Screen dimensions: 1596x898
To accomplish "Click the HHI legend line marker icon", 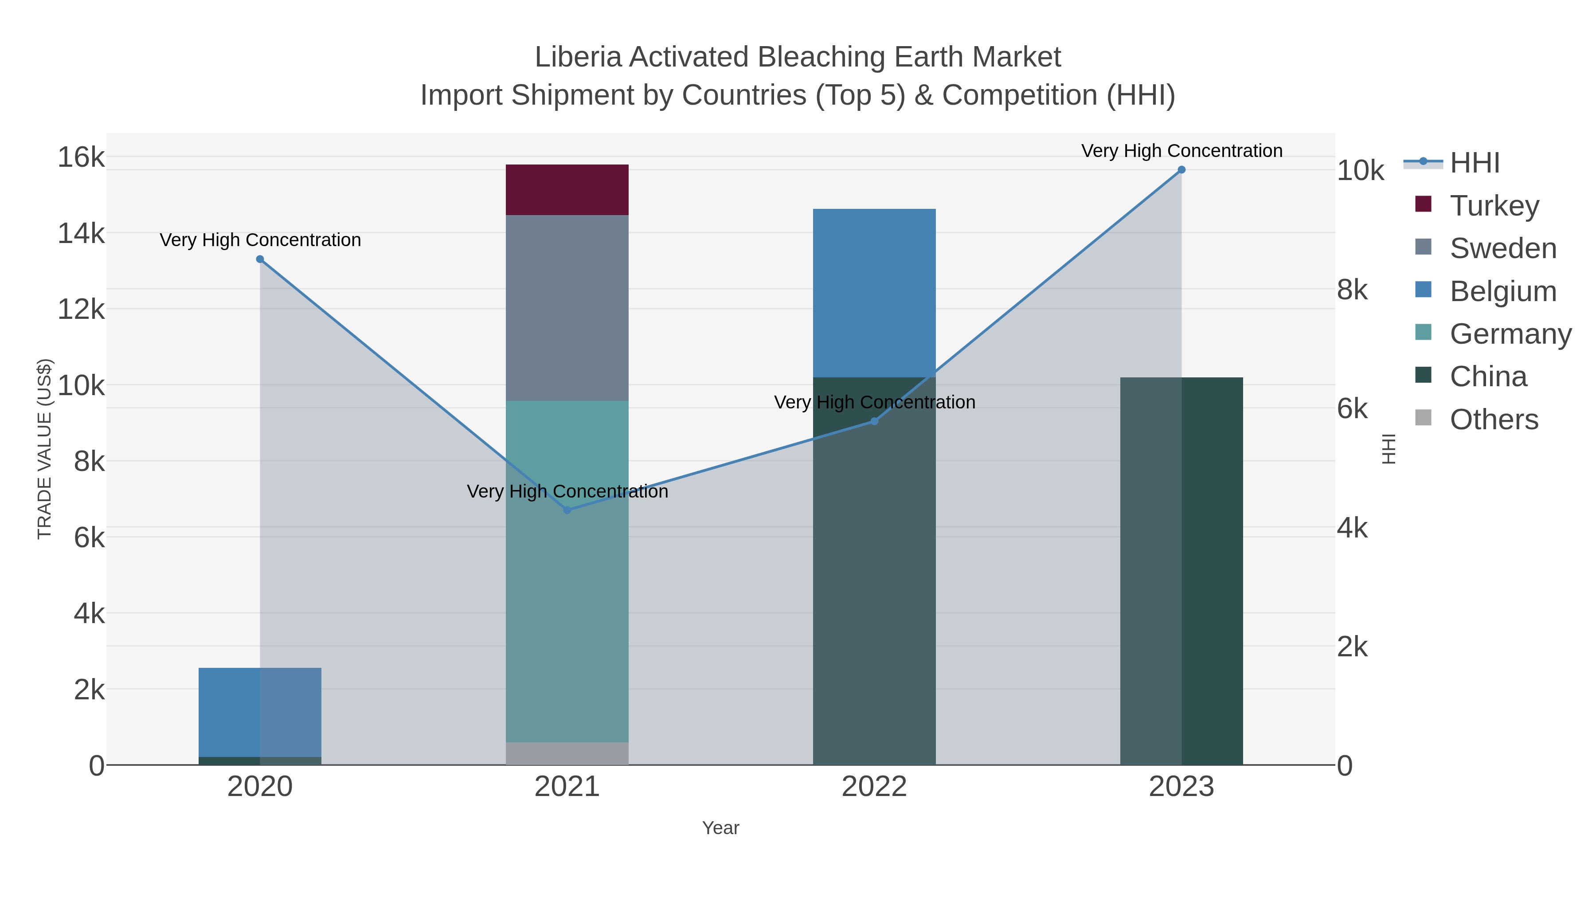I will [x=1423, y=162].
